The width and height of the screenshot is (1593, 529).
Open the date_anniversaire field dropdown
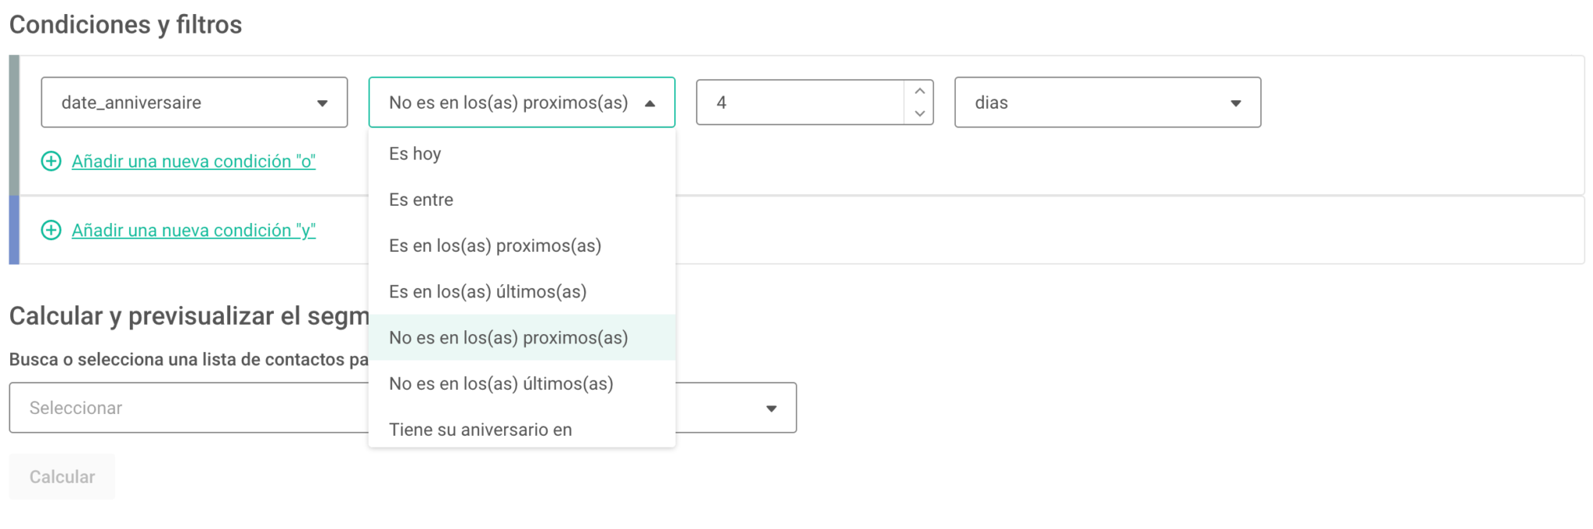[194, 103]
